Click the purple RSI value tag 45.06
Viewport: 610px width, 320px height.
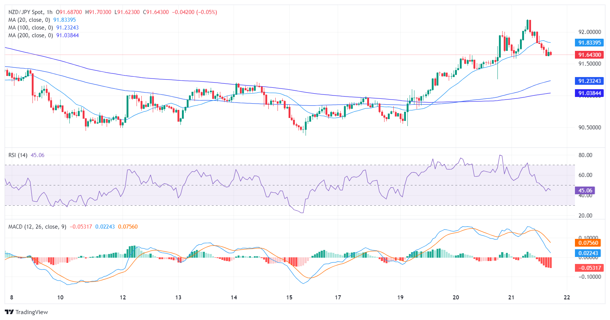click(585, 191)
